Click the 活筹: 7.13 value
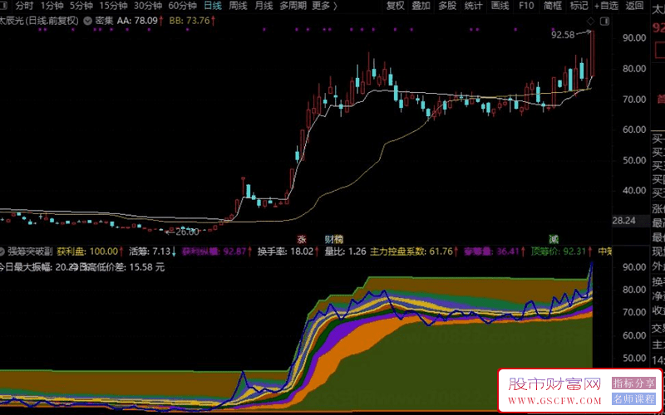 (153, 251)
